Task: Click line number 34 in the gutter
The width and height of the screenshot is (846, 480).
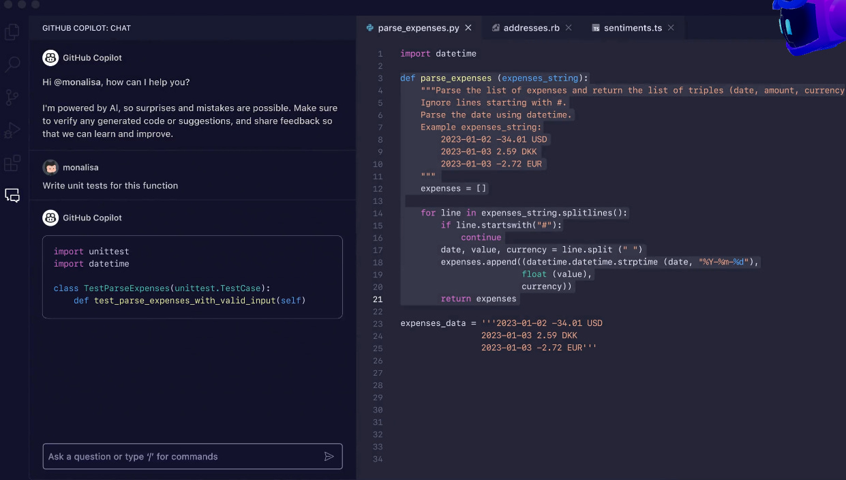Action: [378, 459]
